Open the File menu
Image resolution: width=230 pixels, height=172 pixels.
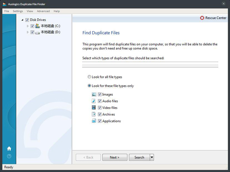(x=7, y=11)
